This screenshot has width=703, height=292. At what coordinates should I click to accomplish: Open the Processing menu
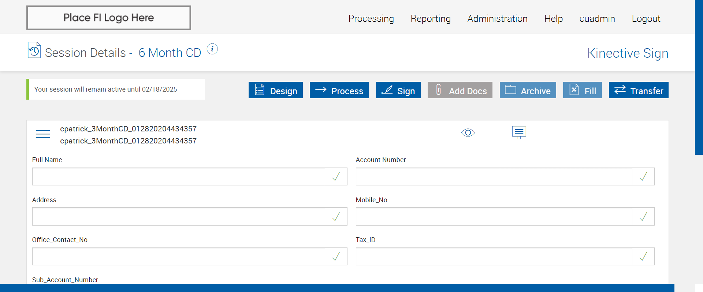pos(371,19)
